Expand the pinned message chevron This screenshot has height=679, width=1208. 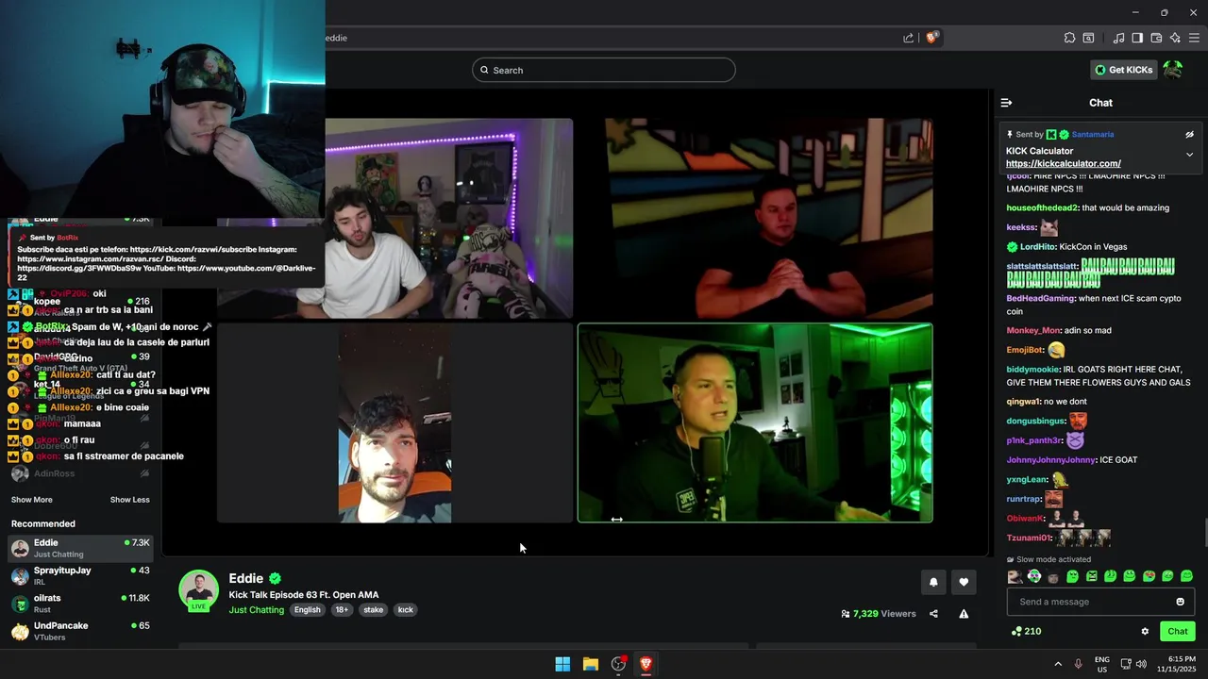pos(1189,154)
